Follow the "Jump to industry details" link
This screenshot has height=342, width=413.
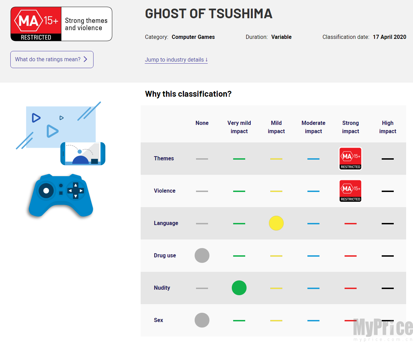176,60
